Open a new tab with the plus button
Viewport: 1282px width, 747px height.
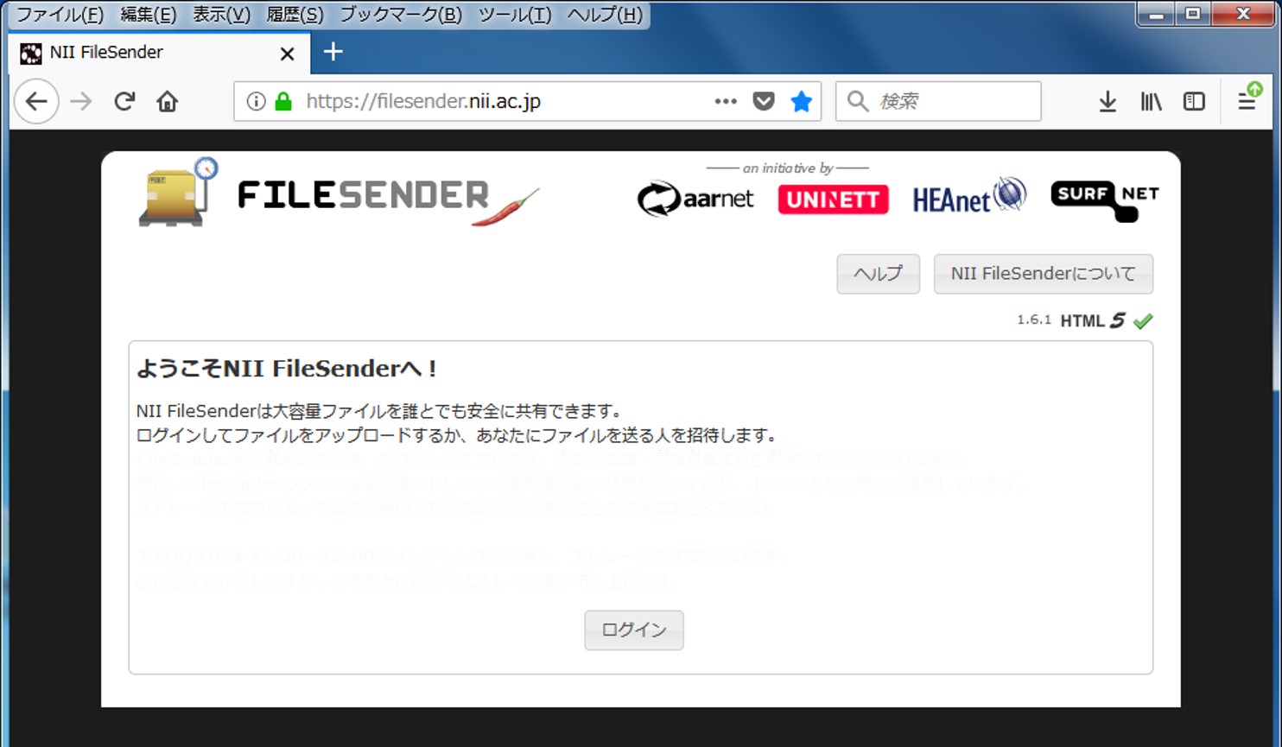click(333, 52)
